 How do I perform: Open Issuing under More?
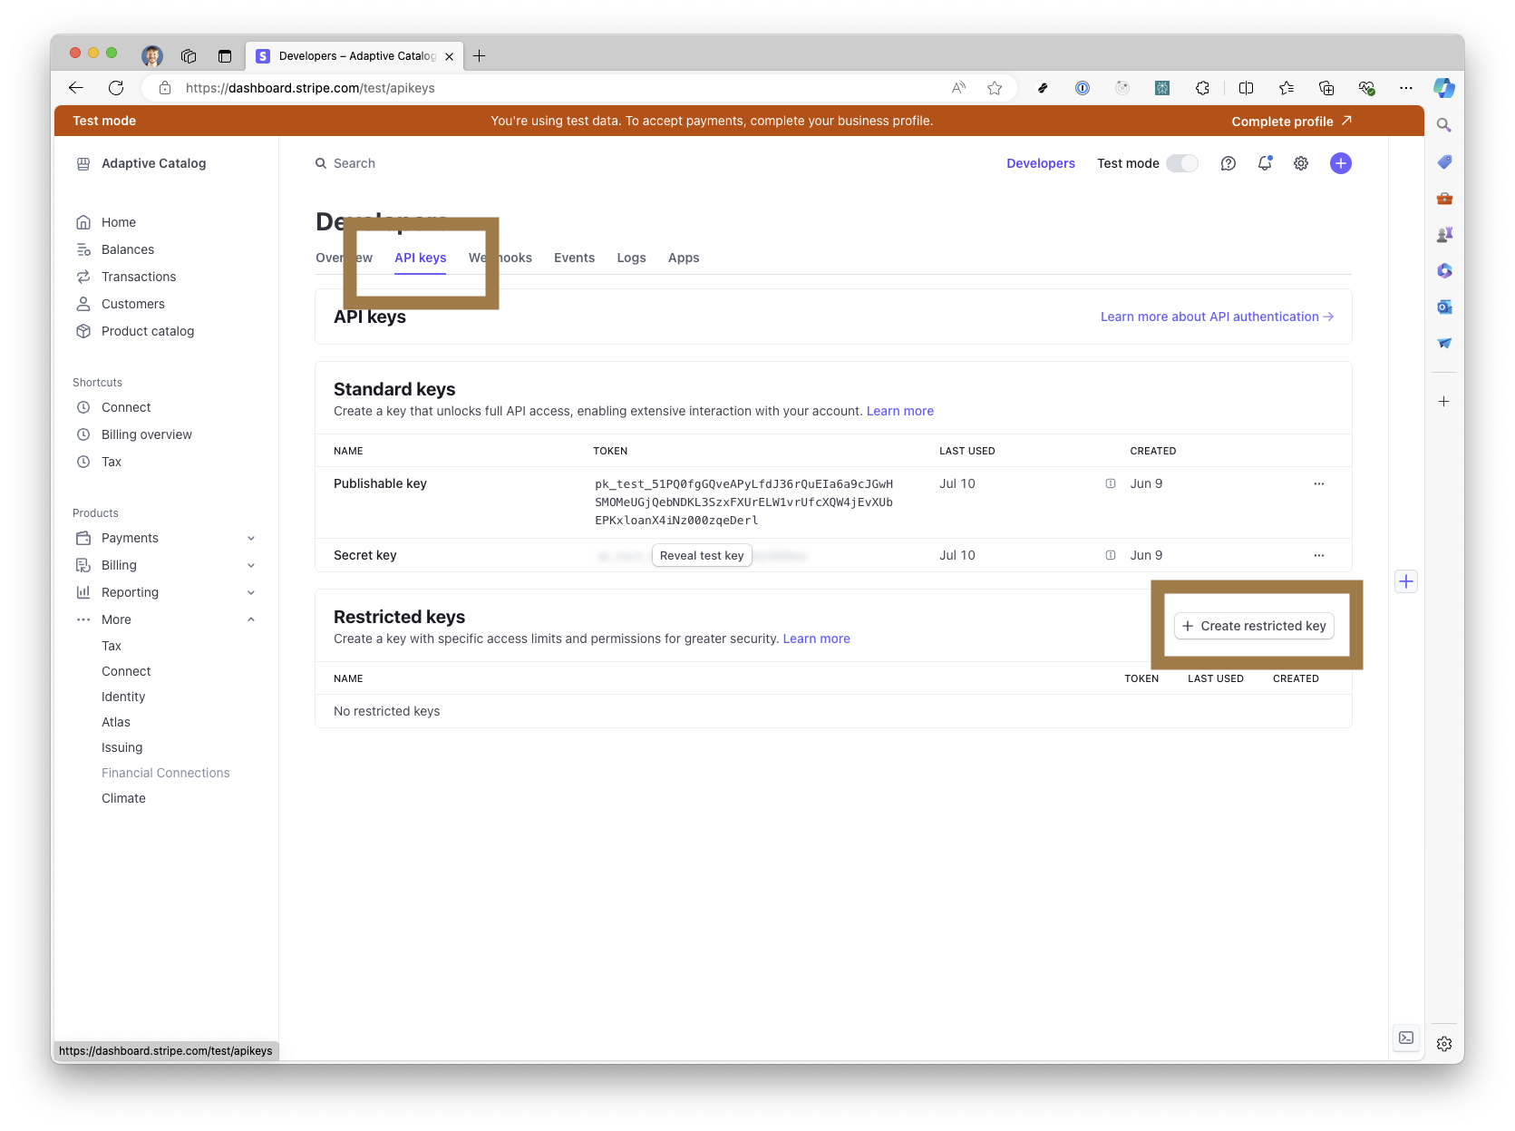pyautogui.click(x=121, y=747)
